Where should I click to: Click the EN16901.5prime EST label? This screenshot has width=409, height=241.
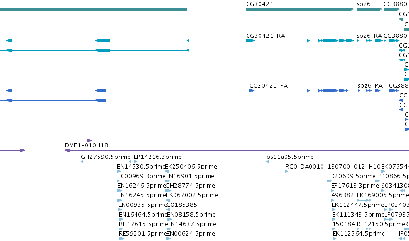190,176
